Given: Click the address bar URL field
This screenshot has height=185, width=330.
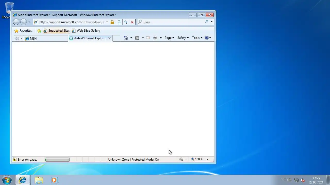Looking at the screenshot, I should click(71, 22).
